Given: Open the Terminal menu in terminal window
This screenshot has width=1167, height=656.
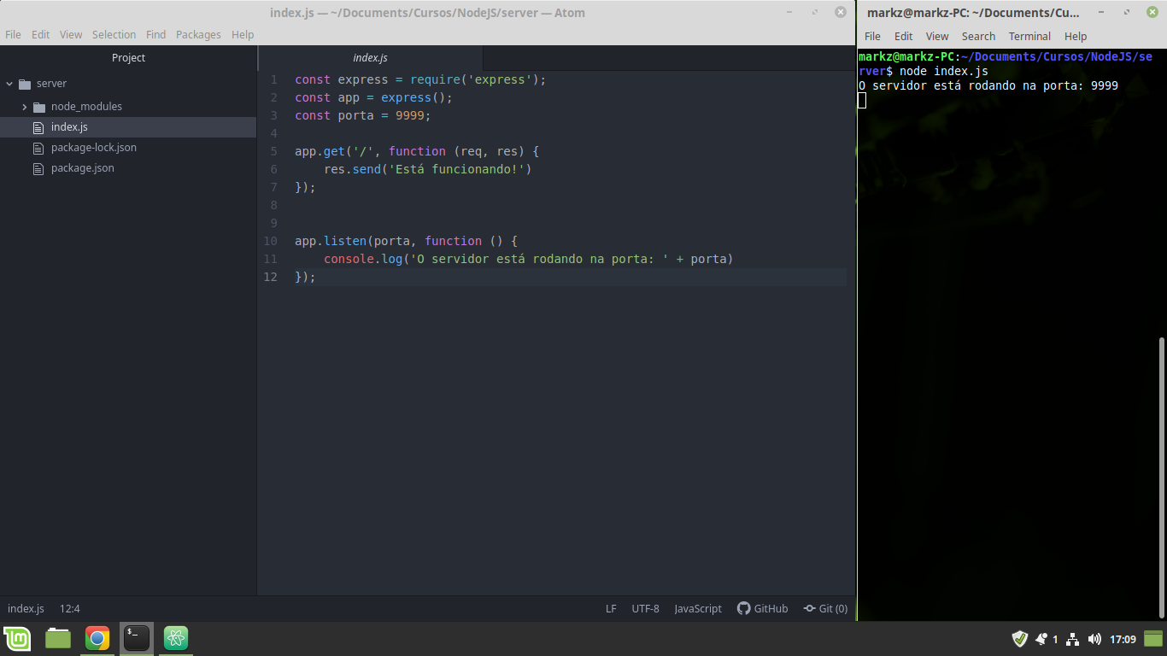Looking at the screenshot, I should 1029,37.
